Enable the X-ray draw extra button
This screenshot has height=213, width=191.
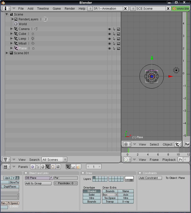click(x=126, y=202)
